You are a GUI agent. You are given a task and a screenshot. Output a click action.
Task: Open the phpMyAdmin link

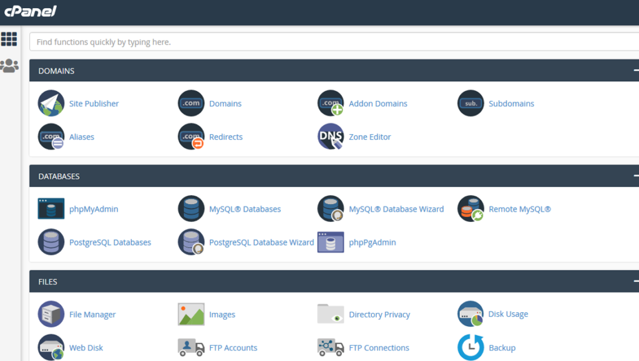[x=94, y=209]
